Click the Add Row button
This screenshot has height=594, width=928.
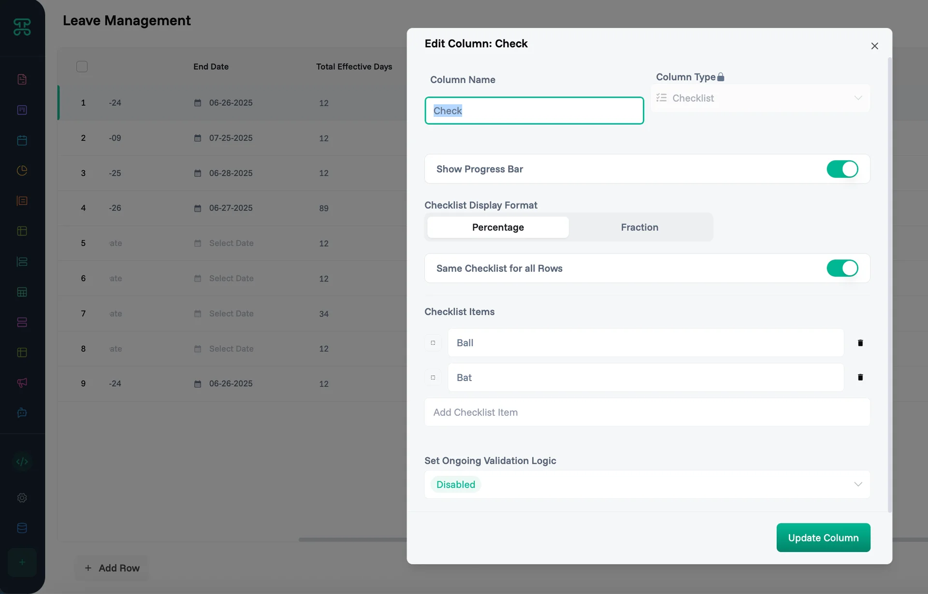coord(112,568)
